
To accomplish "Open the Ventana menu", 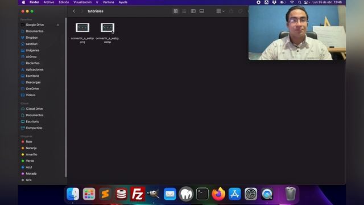I will click(x=109, y=2).
